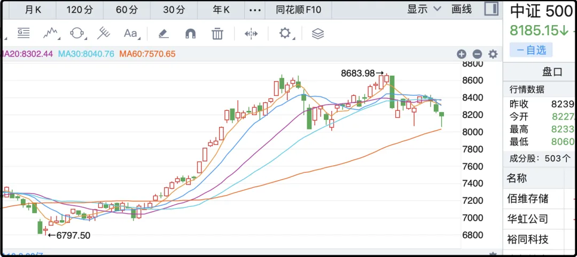
Task: Click the trash icon to delete drawings
Action: pyautogui.click(x=217, y=34)
